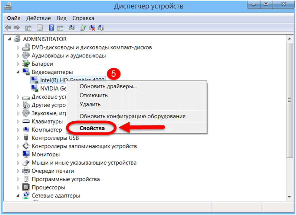Select the Компьютер label
The height and width of the screenshot is (215, 296).
pyautogui.click(x=47, y=129)
